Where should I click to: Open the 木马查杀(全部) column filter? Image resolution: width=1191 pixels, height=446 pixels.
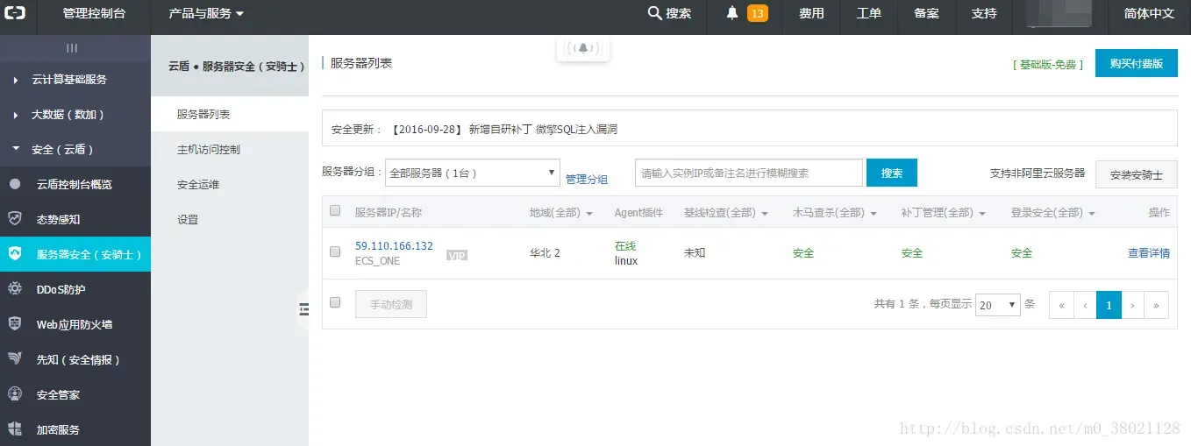click(835, 213)
